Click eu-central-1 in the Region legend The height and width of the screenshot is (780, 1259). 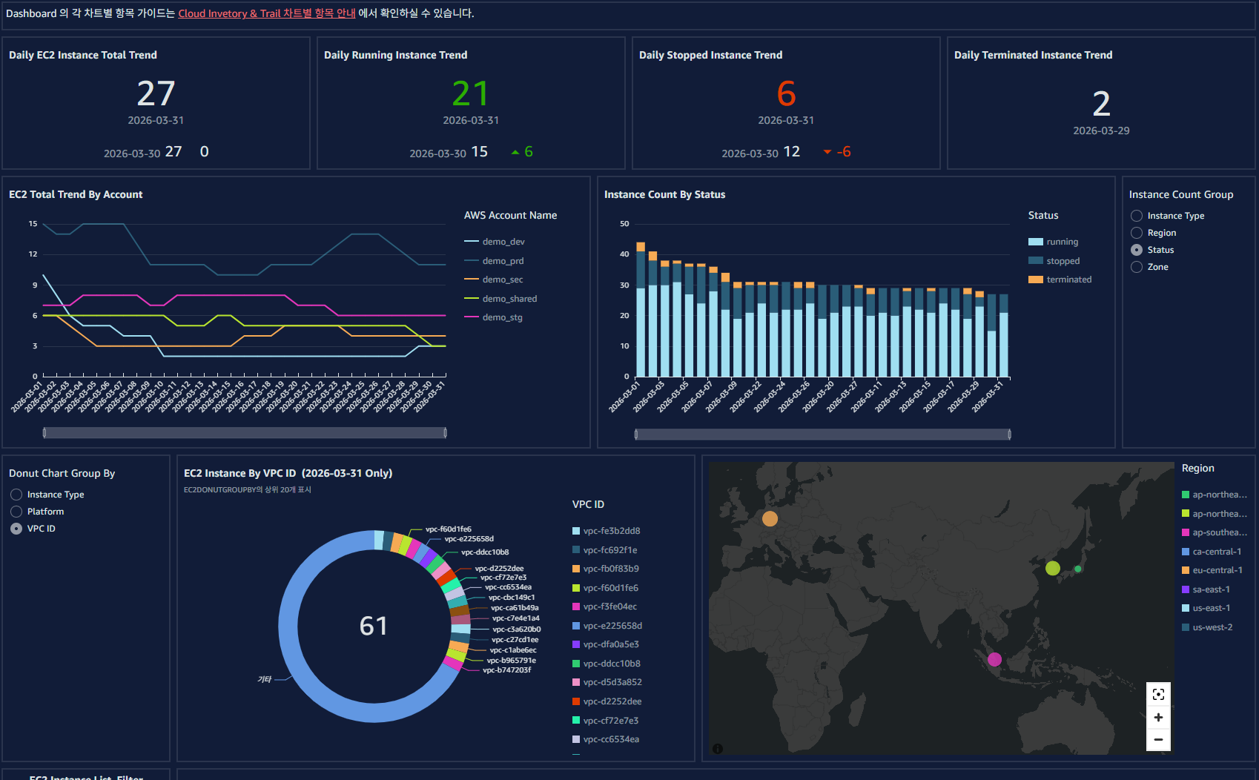[x=1212, y=570]
